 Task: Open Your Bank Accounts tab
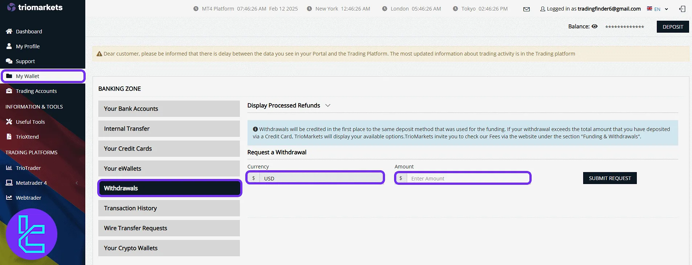[x=169, y=109]
